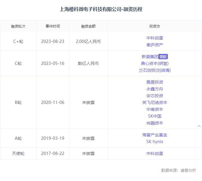Select the 融资金额 column header
202x181 pixels.
88,26
